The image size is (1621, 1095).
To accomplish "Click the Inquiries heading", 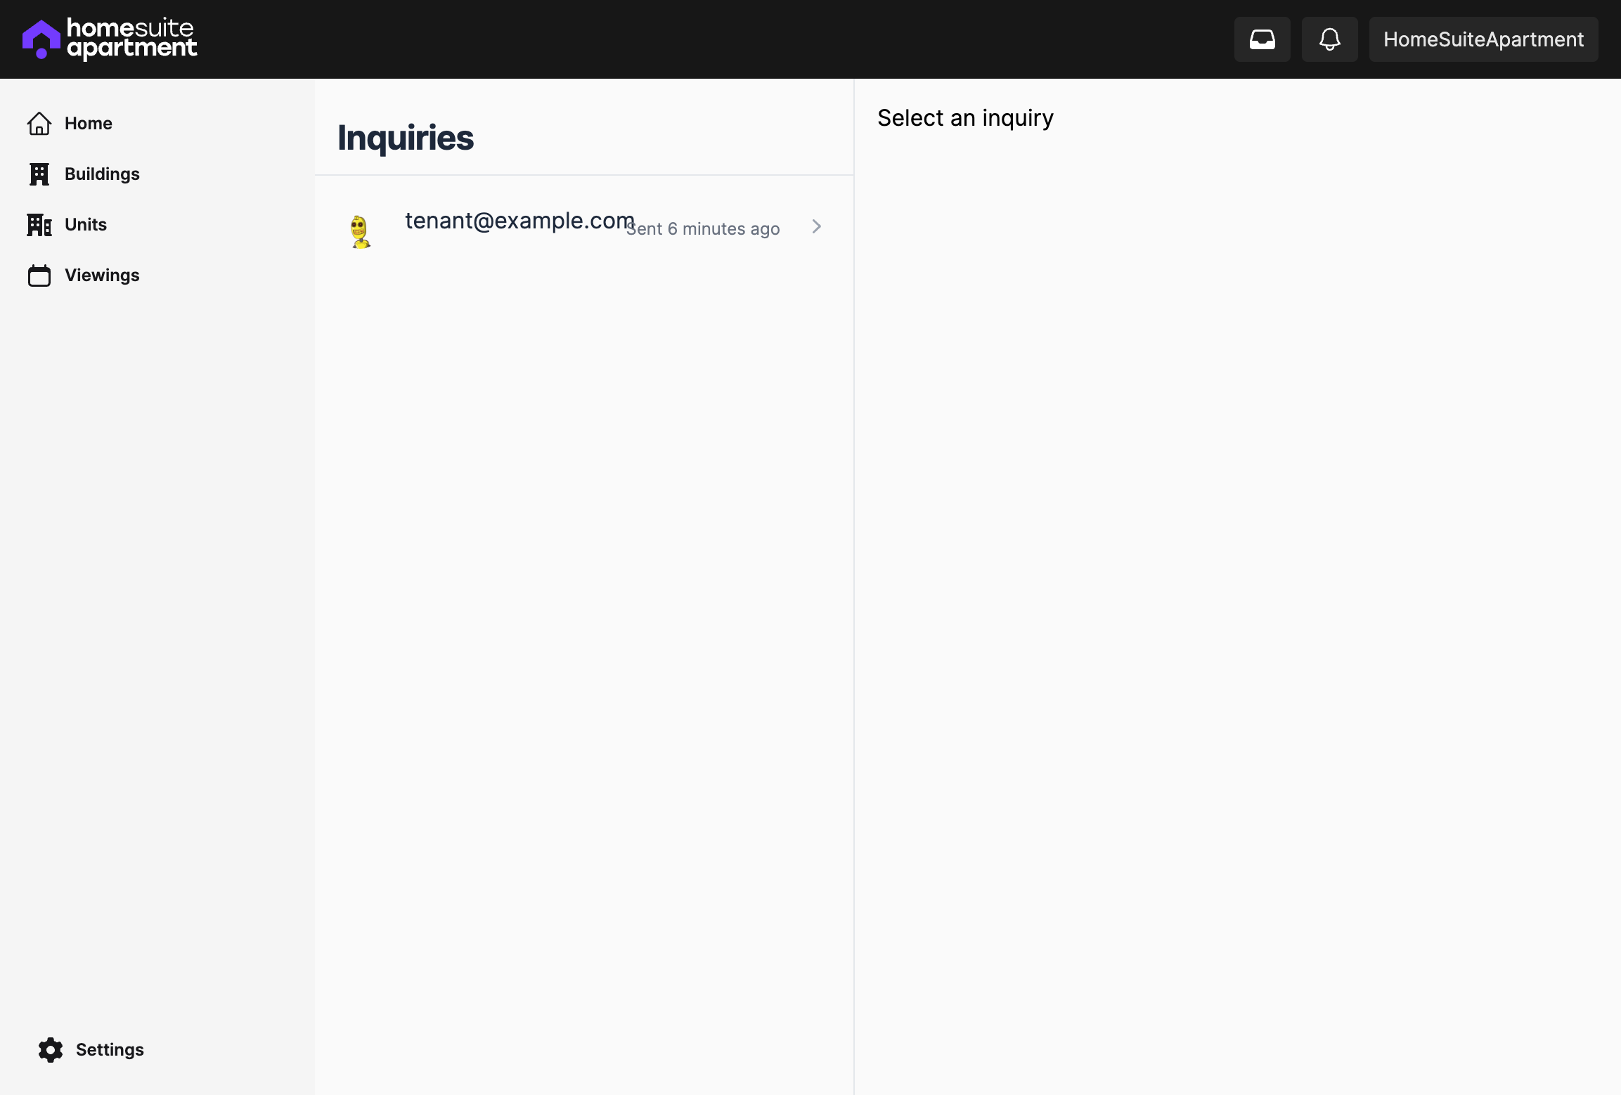I will pyautogui.click(x=405, y=138).
